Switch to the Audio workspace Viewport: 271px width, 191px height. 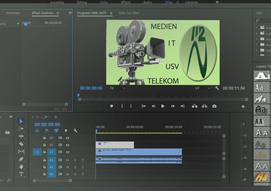[147, 2]
